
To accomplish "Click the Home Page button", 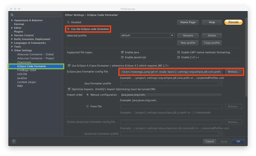I will point(188,22).
